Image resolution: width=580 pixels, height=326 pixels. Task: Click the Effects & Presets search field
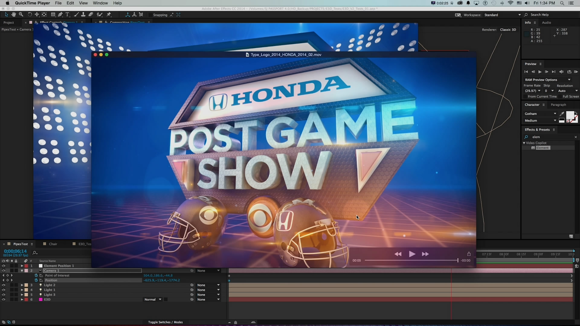point(551,137)
